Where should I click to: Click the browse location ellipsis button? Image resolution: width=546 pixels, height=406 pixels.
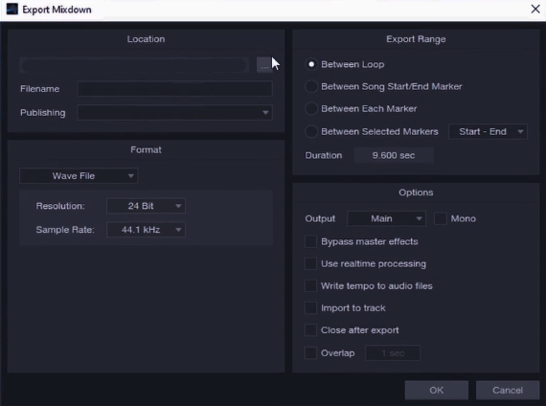coord(264,65)
